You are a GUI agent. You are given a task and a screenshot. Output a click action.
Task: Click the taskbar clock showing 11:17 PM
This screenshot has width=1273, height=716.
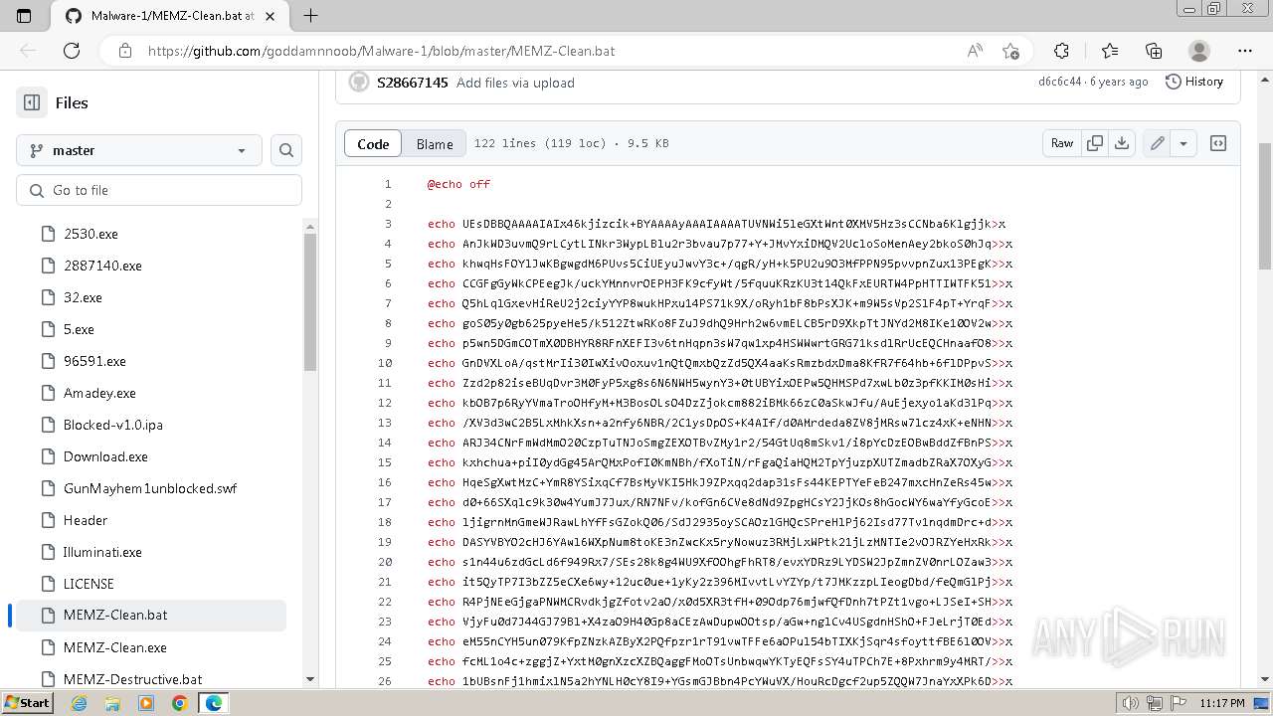[1223, 703]
